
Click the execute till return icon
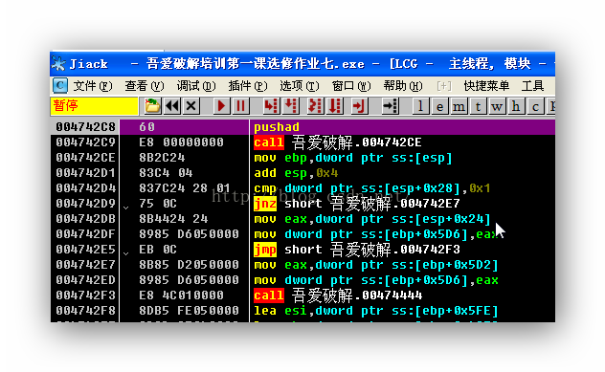point(359,106)
